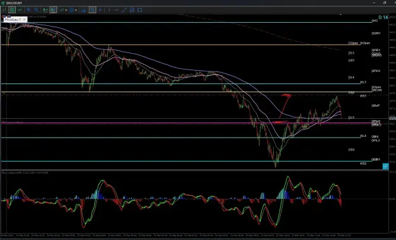Expand the periods dropdown arrow

point(76,10)
